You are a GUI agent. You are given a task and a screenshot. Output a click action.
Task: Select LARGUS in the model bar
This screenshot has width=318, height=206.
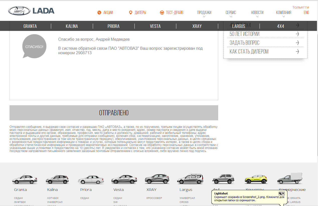pos(239,26)
